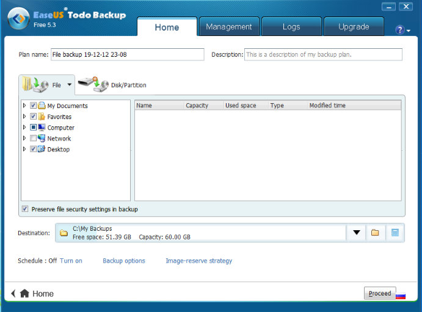
Task: Uncheck the My Documents checkbox
Action: tap(33, 106)
